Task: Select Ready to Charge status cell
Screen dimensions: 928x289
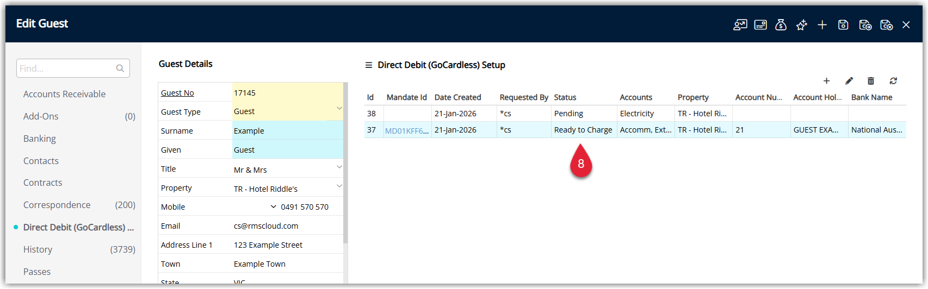Action: 583,130
